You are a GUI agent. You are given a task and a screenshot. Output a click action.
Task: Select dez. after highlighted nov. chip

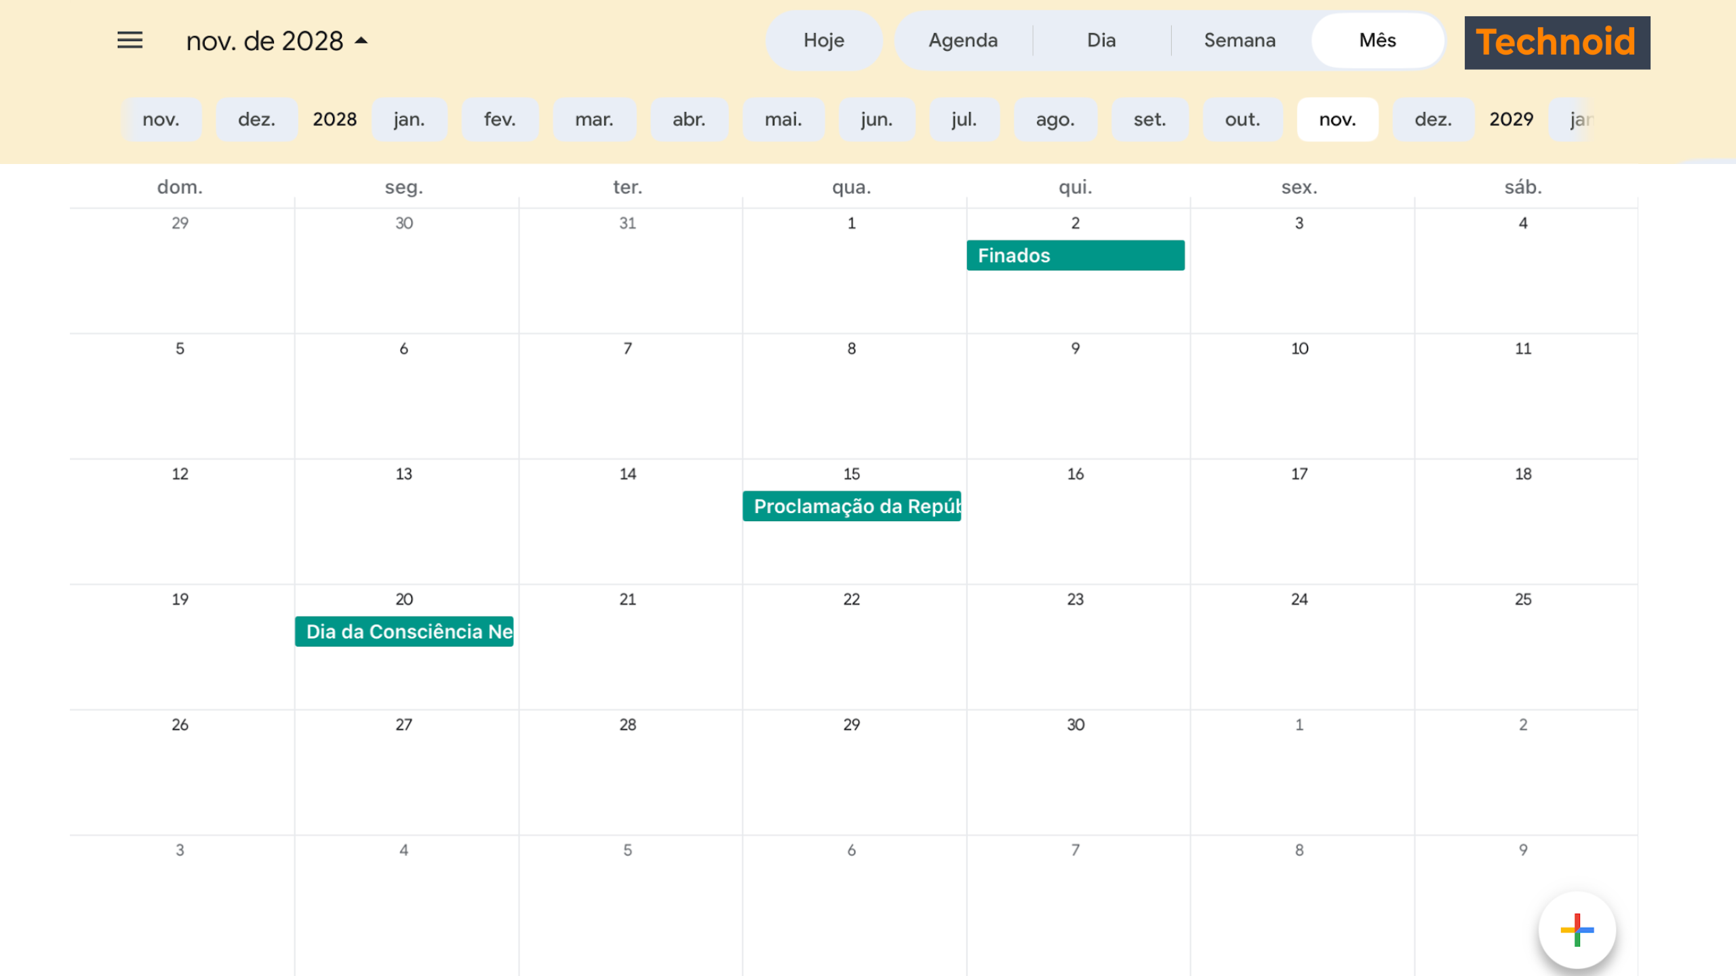[1432, 119]
